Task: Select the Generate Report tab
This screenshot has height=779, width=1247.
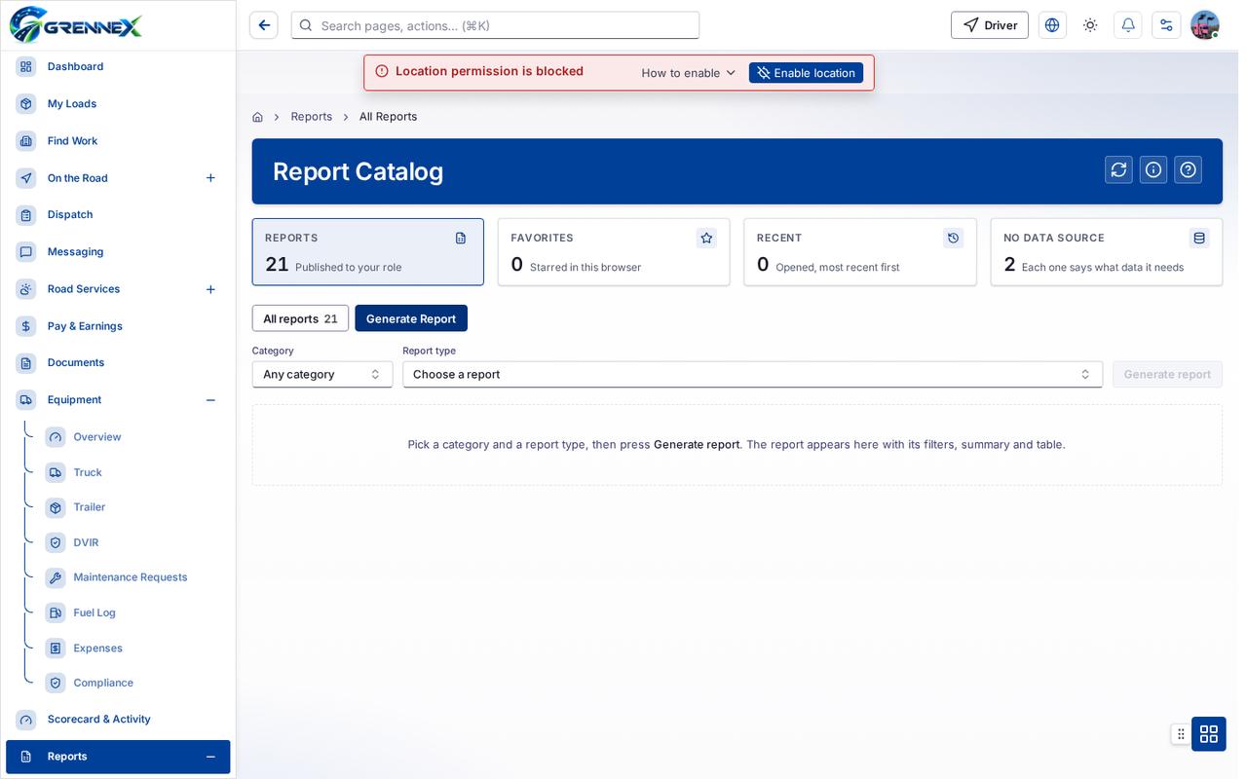Action: pos(411,318)
